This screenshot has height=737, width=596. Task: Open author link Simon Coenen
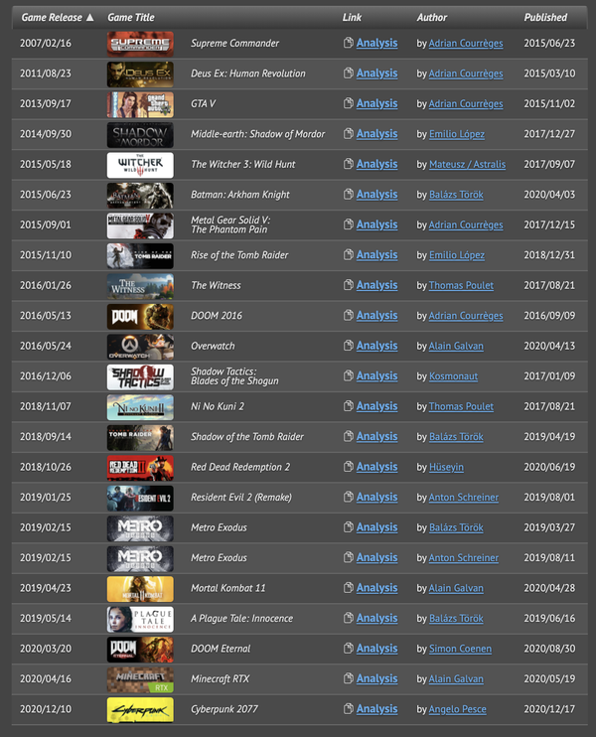coord(460,649)
